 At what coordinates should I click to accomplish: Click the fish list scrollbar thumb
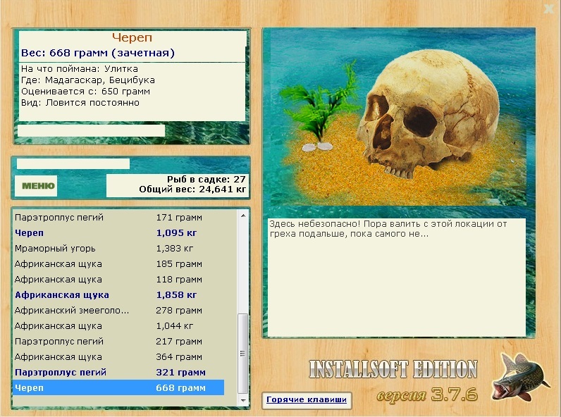[243, 354]
